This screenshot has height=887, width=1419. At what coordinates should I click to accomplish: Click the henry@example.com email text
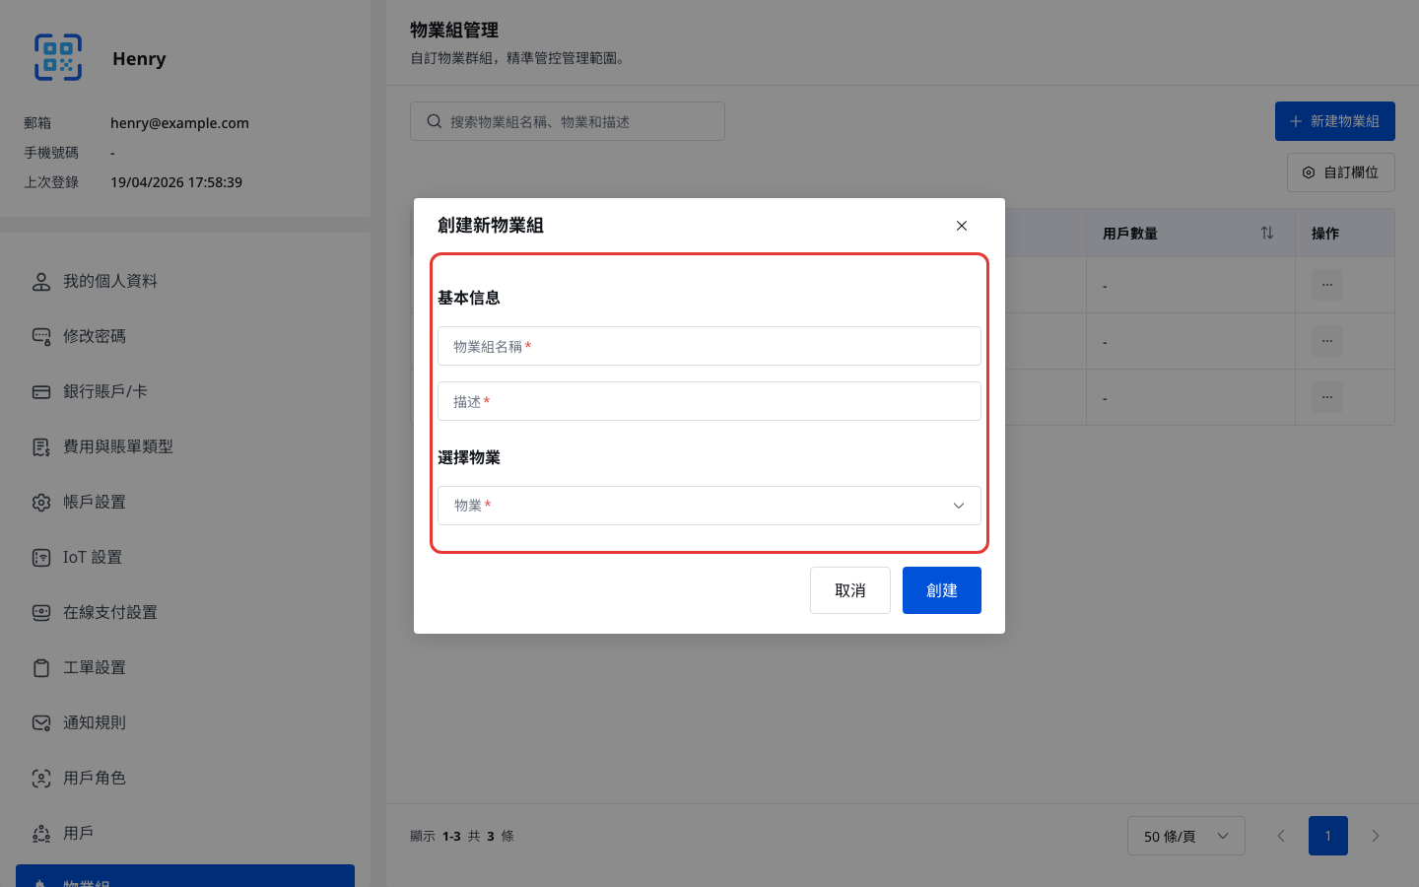(x=179, y=123)
